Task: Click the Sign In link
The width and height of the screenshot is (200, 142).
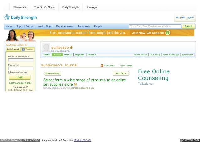Action: (191, 18)
